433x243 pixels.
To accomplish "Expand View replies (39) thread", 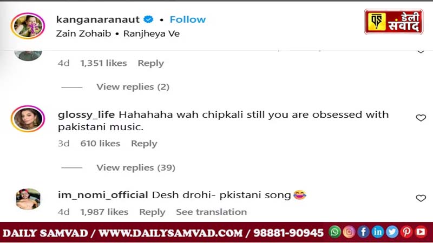I will (x=136, y=167).
